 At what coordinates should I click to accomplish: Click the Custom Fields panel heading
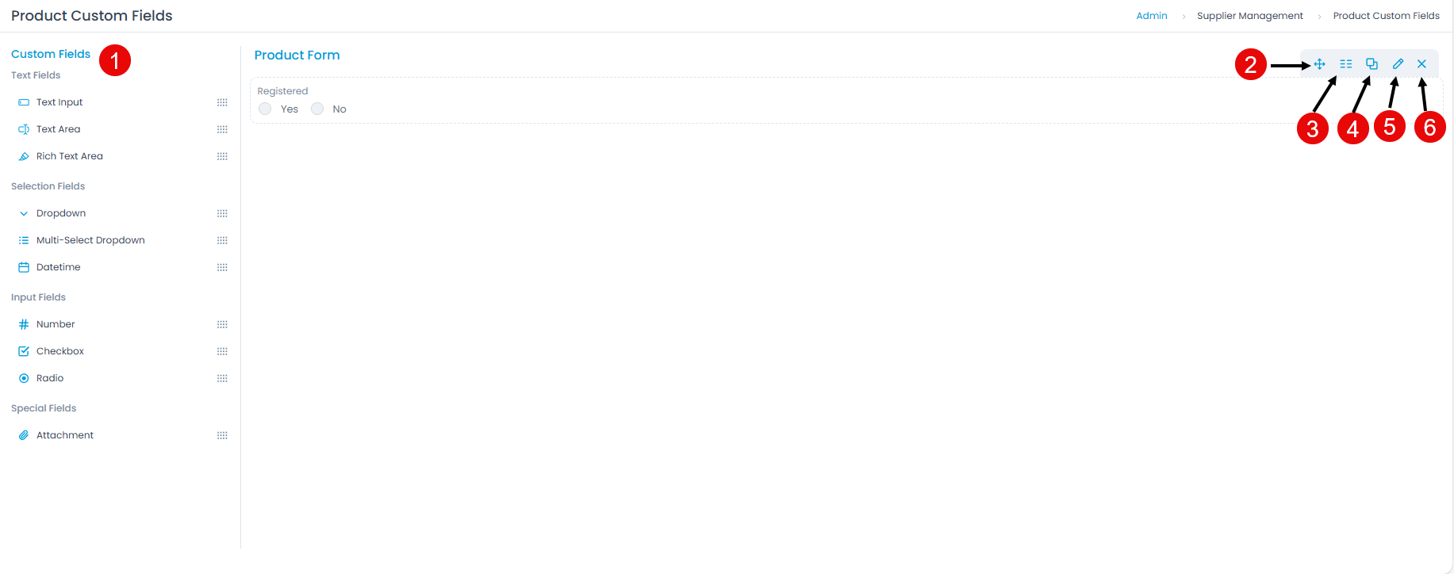[51, 54]
